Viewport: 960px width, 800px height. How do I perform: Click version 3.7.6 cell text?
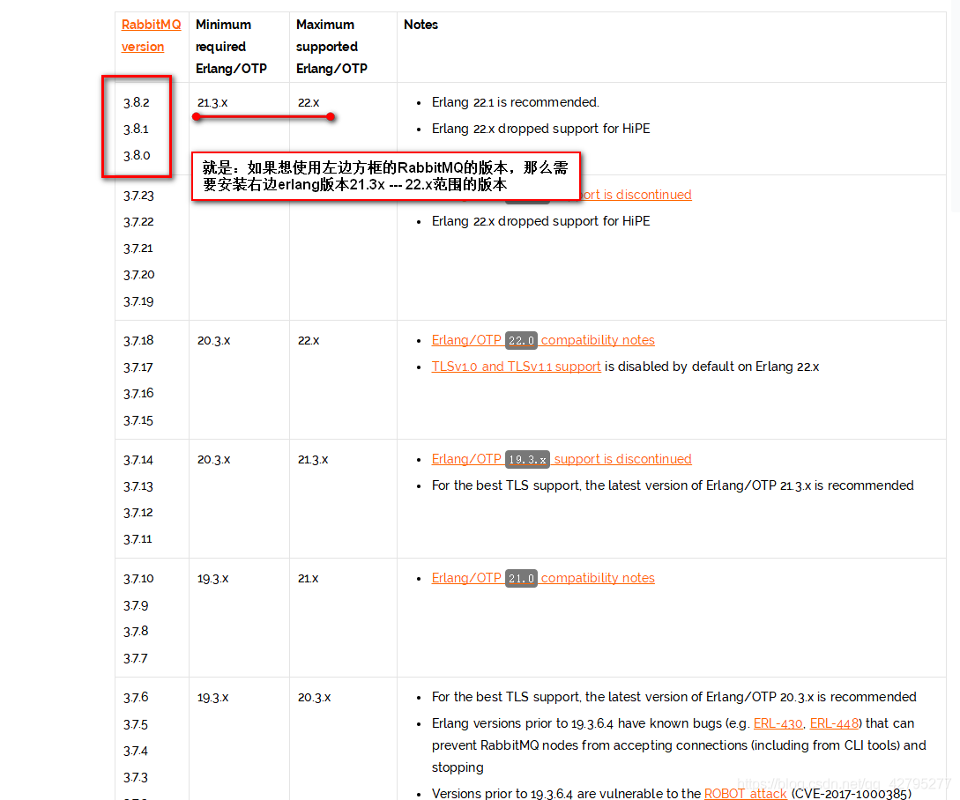(x=135, y=698)
